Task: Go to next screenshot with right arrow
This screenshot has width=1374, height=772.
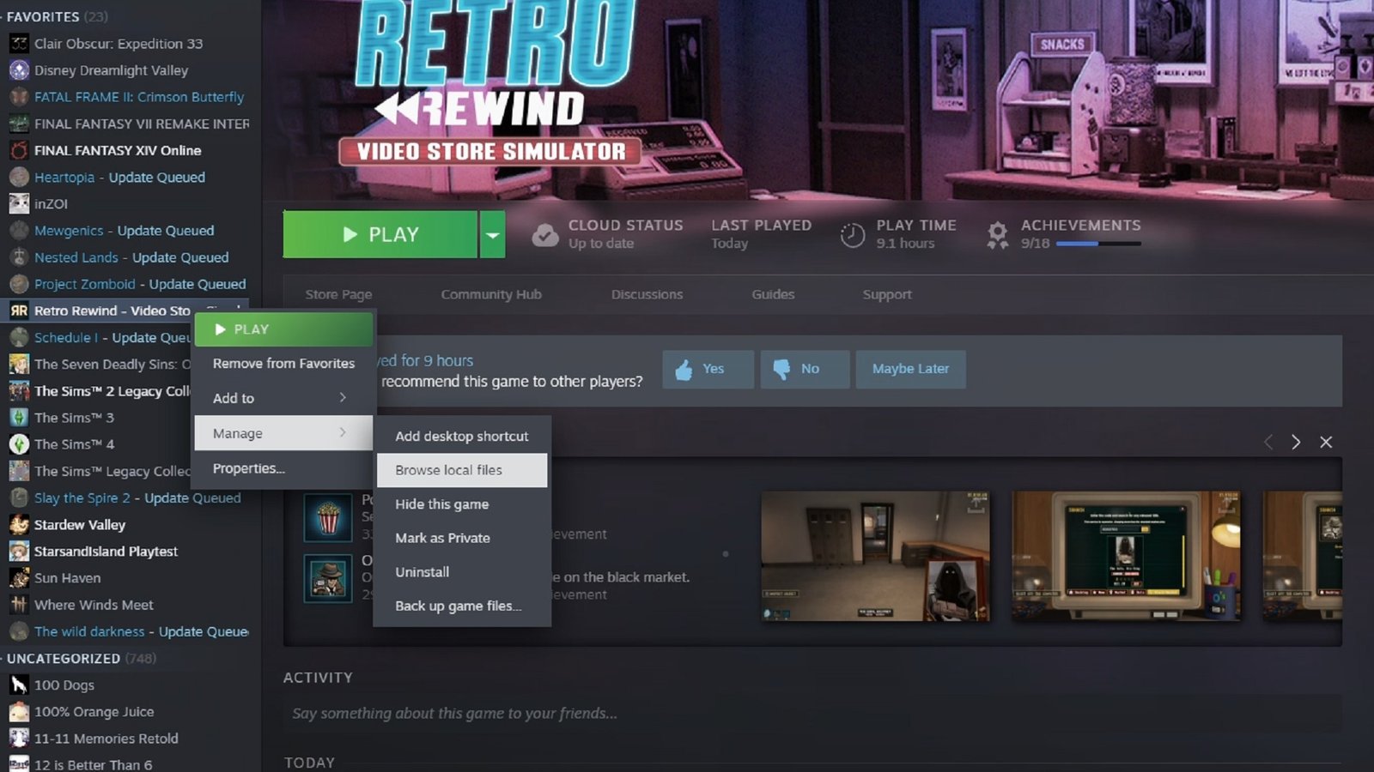Action: [1296, 442]
